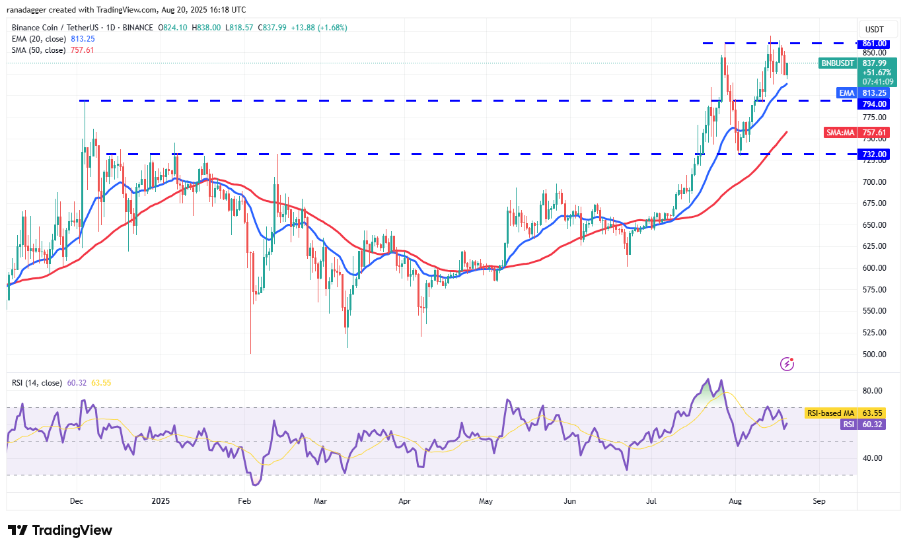Click the red SMA:MA label tag
The height and width of the screenshot is (550, 907).
(840, 133)
